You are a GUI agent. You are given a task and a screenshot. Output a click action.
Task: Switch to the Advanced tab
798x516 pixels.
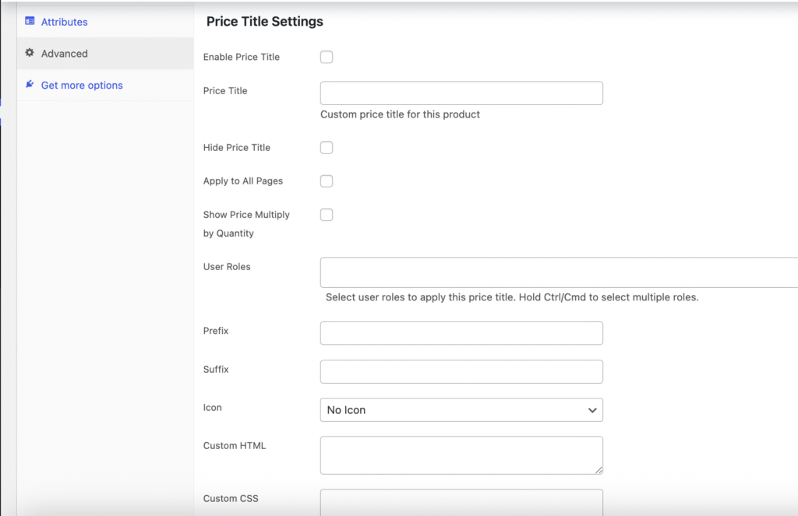(x=64, y=54)
